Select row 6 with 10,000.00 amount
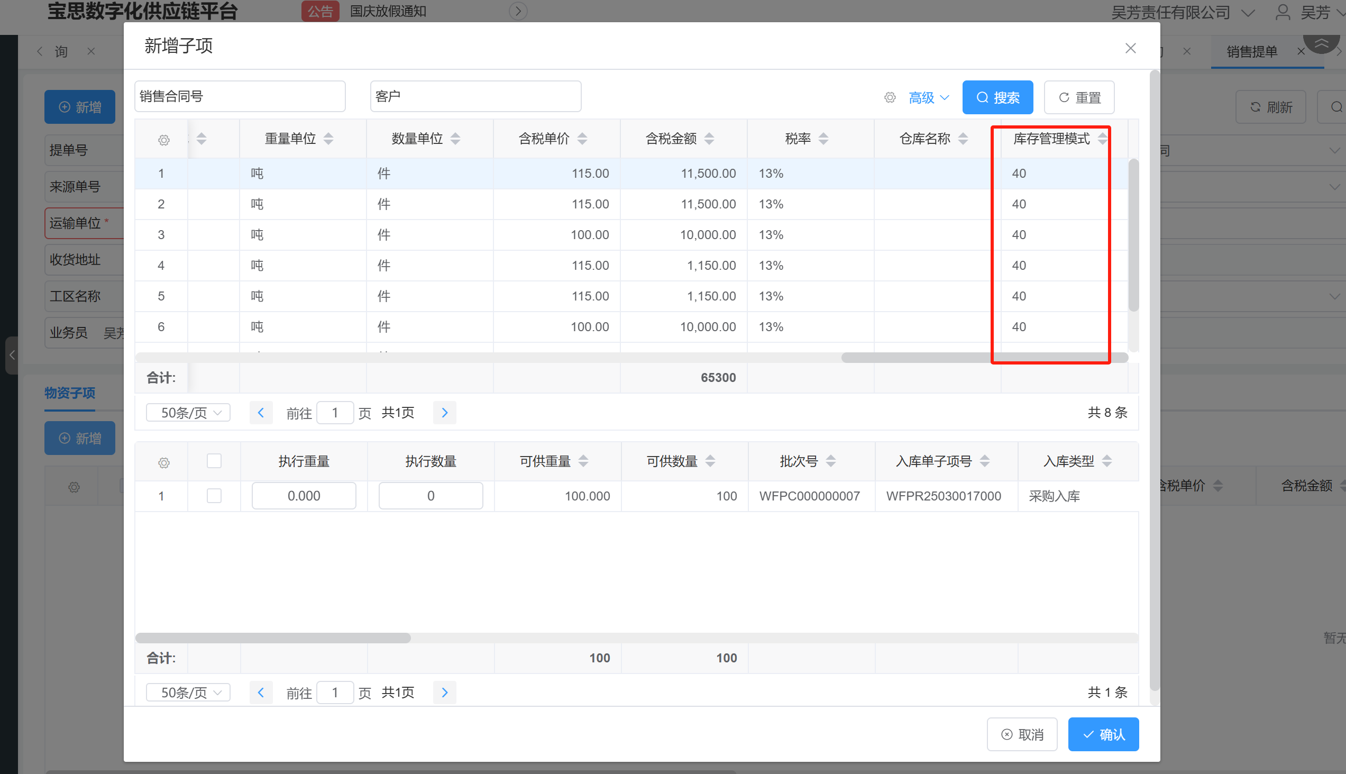The height and width of the screenshot is (774, 1346). point(631,327)
